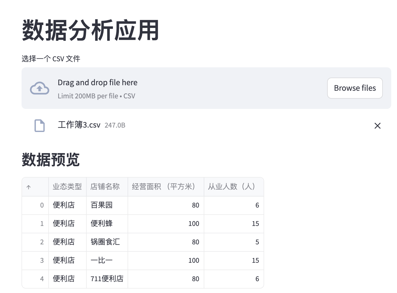
Task: Click the 数据分析应用 page title
Action: pos(90,30)
